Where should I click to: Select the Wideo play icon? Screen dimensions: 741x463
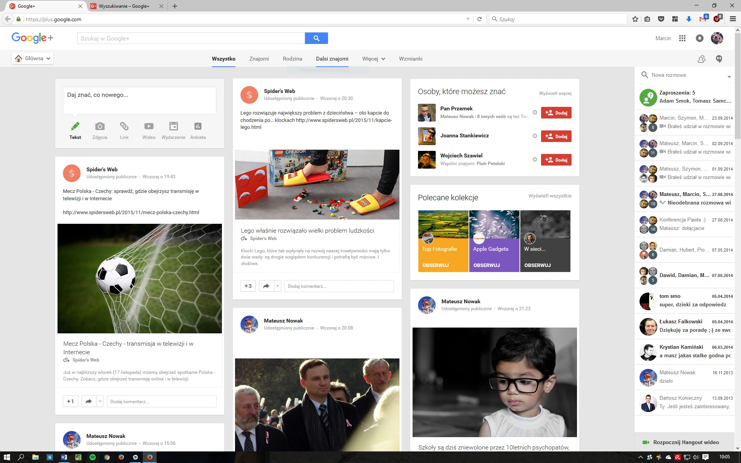[x=149, y=126]
